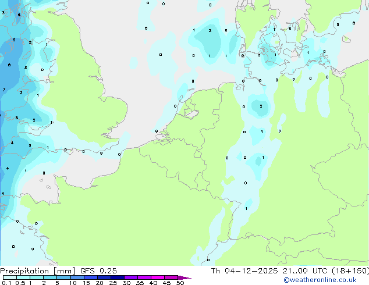
Task: Select the 2–5 mm legend color box
Action: 50,277
